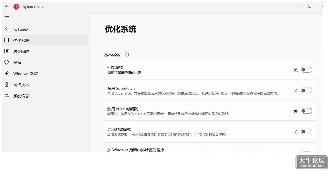Select the 优化系统 sidebar item

[45, 40]
